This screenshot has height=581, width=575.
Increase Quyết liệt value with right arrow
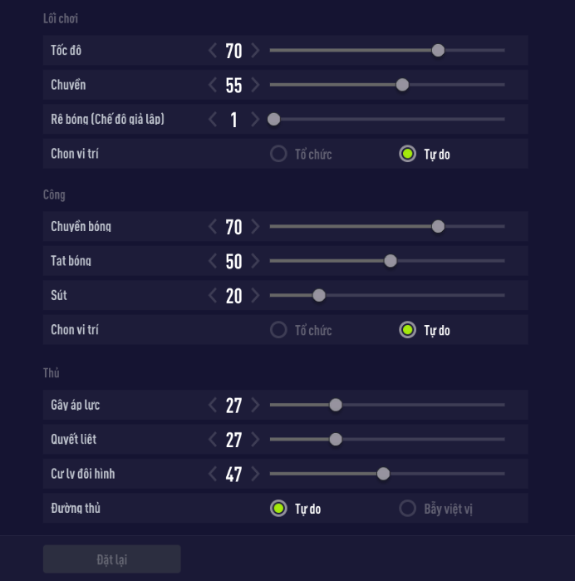(x=255, y=440)
